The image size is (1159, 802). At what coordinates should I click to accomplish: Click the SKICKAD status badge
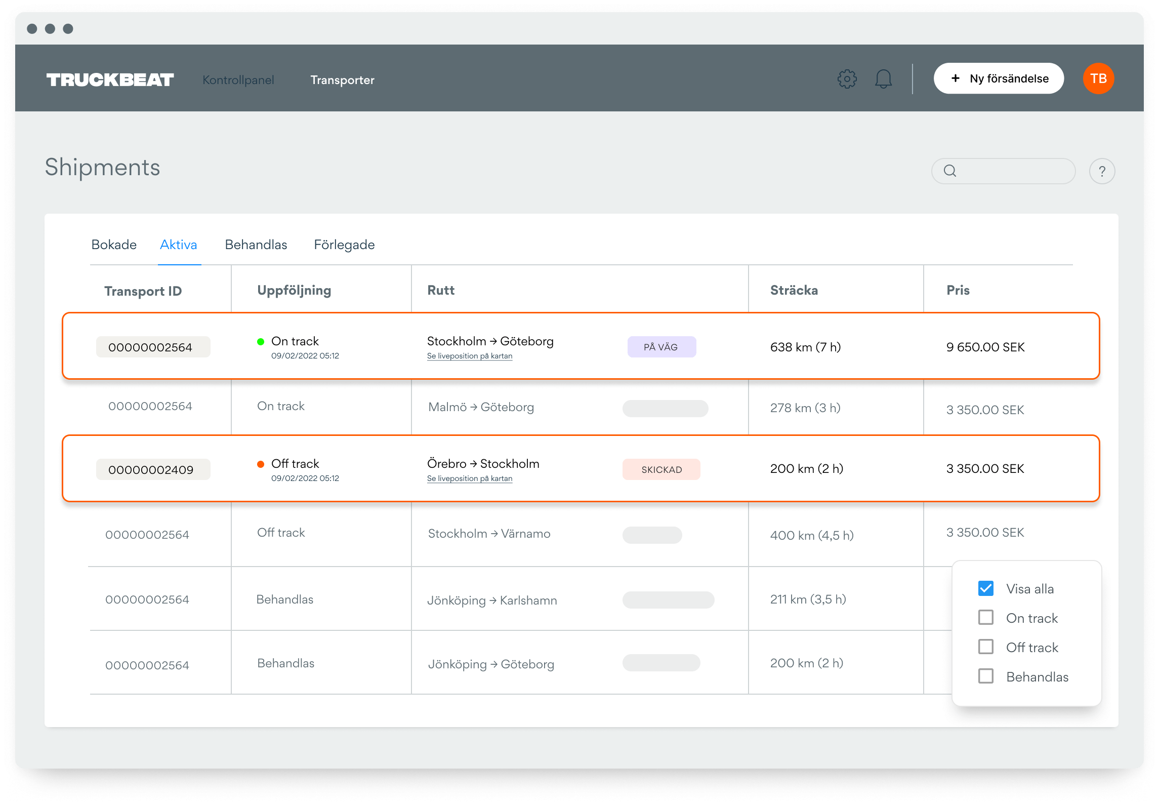[x=661, y=469]
